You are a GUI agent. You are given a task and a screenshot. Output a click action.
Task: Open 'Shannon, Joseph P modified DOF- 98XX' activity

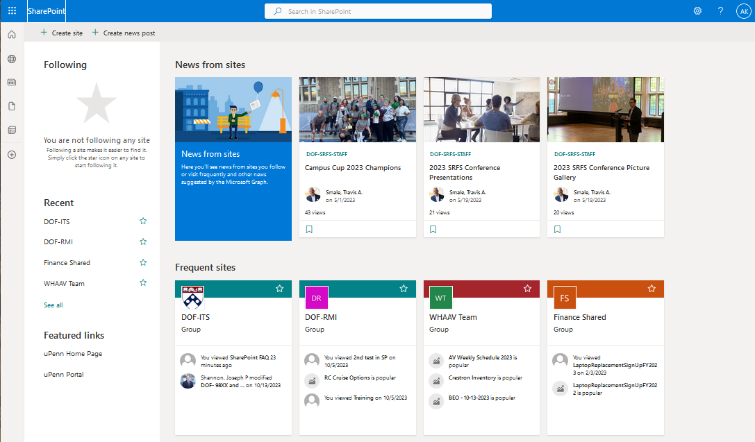click(x=240, y=382)
